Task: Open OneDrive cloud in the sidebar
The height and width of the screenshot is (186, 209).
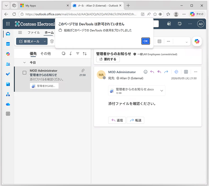Action: 8,104
